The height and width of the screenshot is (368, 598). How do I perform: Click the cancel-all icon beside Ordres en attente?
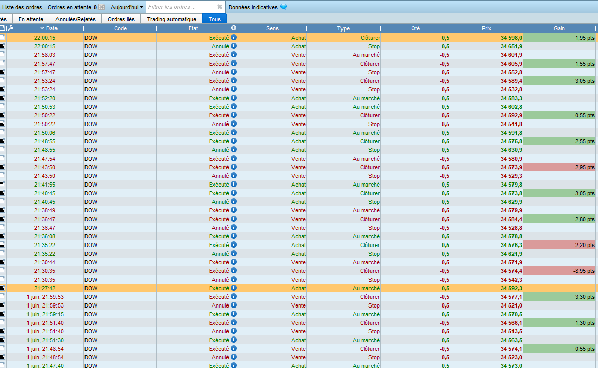[101, 7]
